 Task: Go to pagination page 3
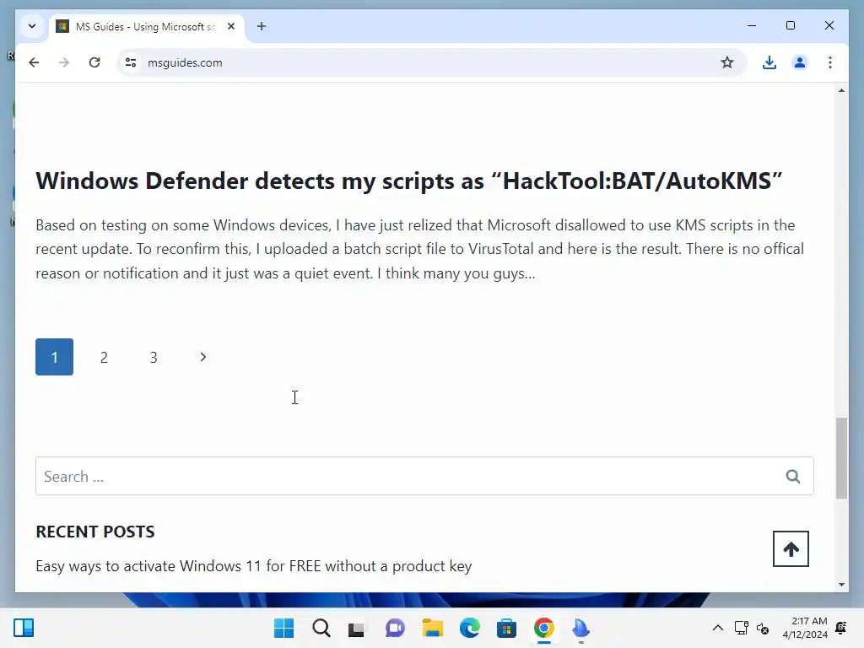pyautogui.click(x=154, y=357)
